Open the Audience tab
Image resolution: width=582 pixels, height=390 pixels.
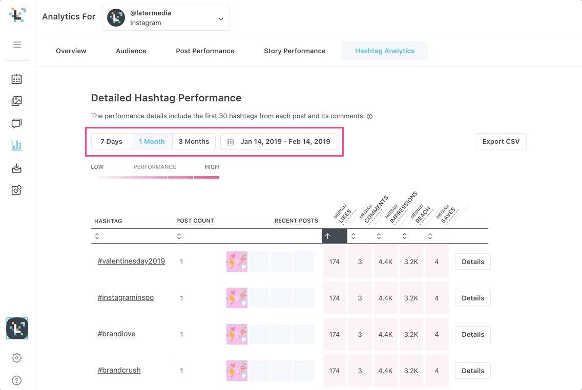pyautogui.click(x=131, y=51)
